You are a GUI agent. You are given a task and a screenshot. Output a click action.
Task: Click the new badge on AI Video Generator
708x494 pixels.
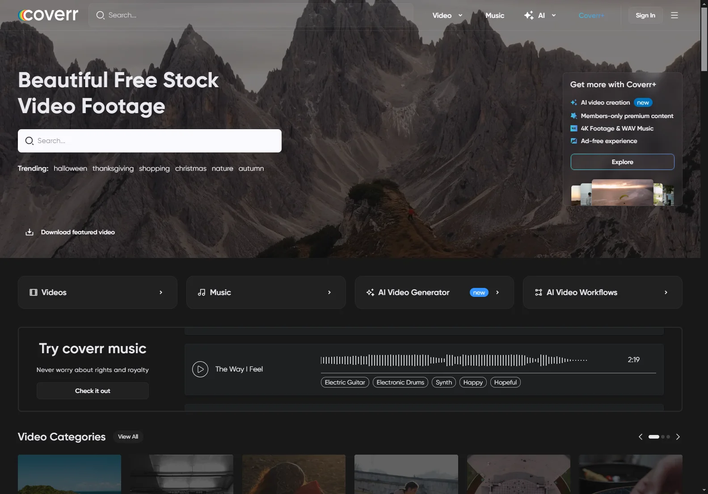click(479, 292)
